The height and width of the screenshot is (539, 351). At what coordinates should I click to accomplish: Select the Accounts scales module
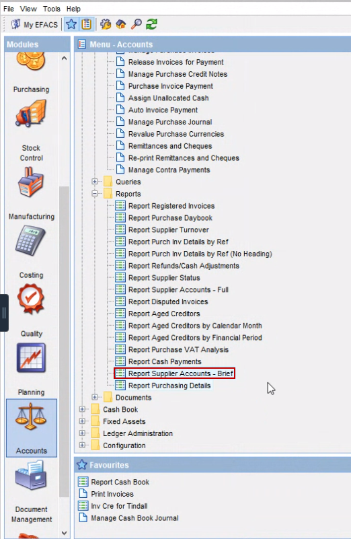(31, 428)
